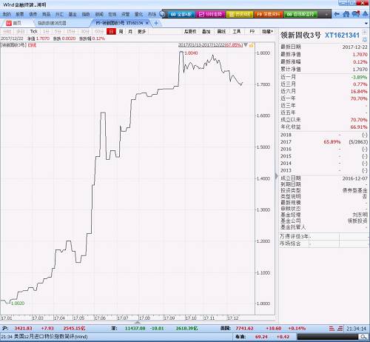Click the first red list icon in status bar

tap(332, 329)
